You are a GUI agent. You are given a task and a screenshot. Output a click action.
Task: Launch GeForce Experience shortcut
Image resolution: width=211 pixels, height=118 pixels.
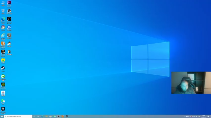[x=3, y=86]
